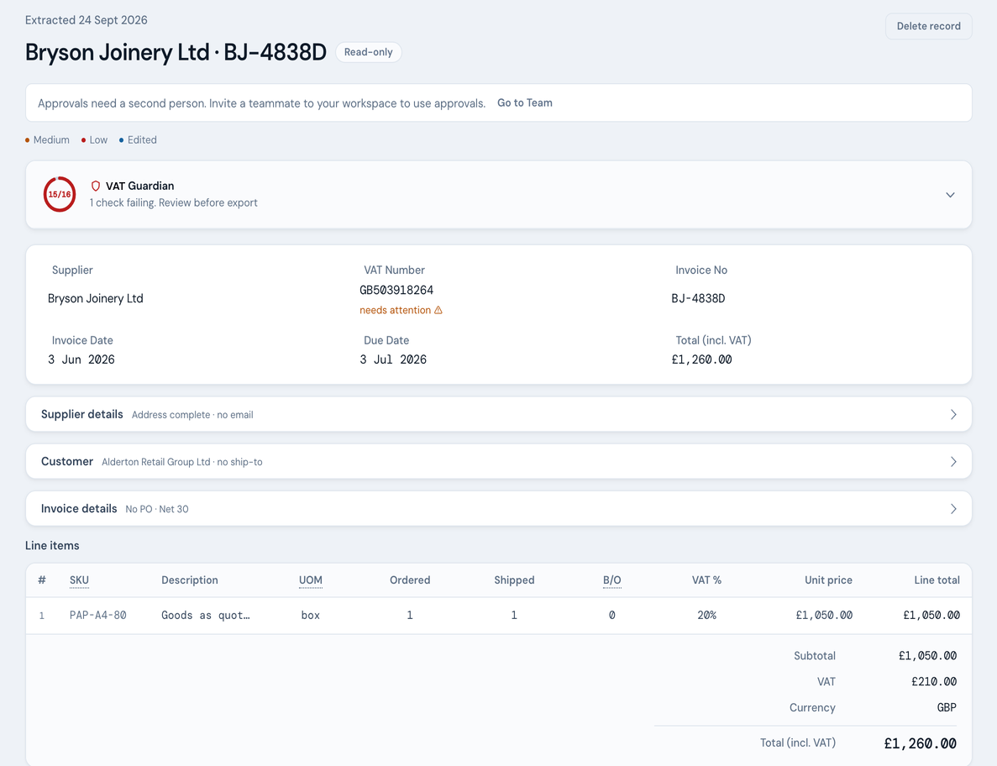
Task: Click the Delete record button
Action: pyautogui.click(x=928, y=26)
